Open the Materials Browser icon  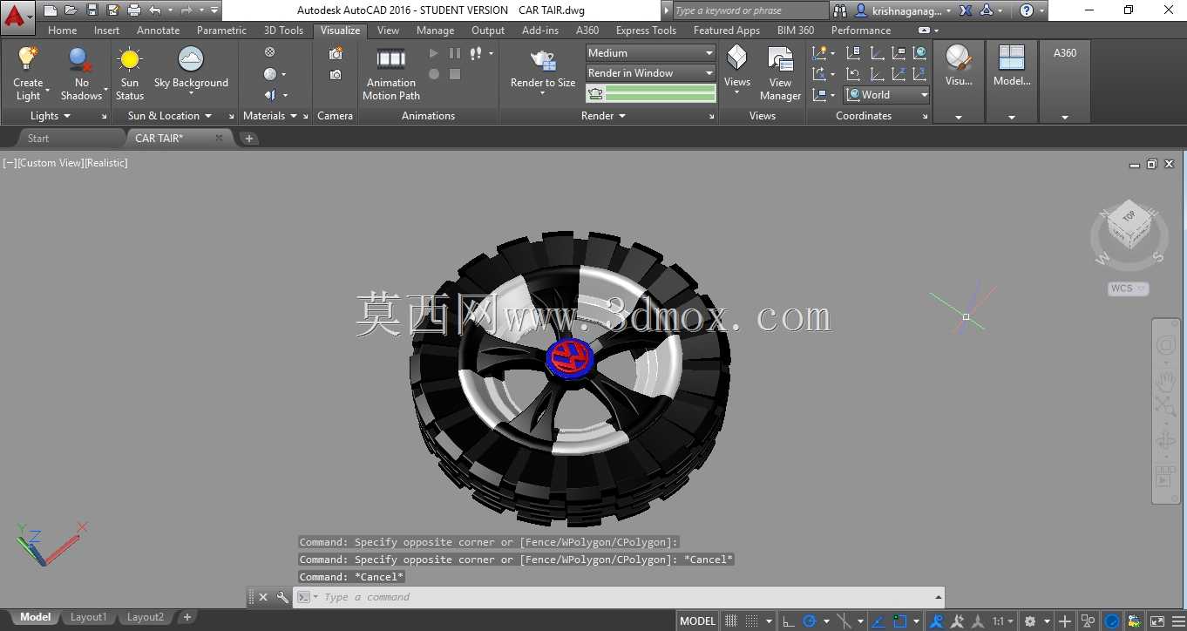[270, 52]
